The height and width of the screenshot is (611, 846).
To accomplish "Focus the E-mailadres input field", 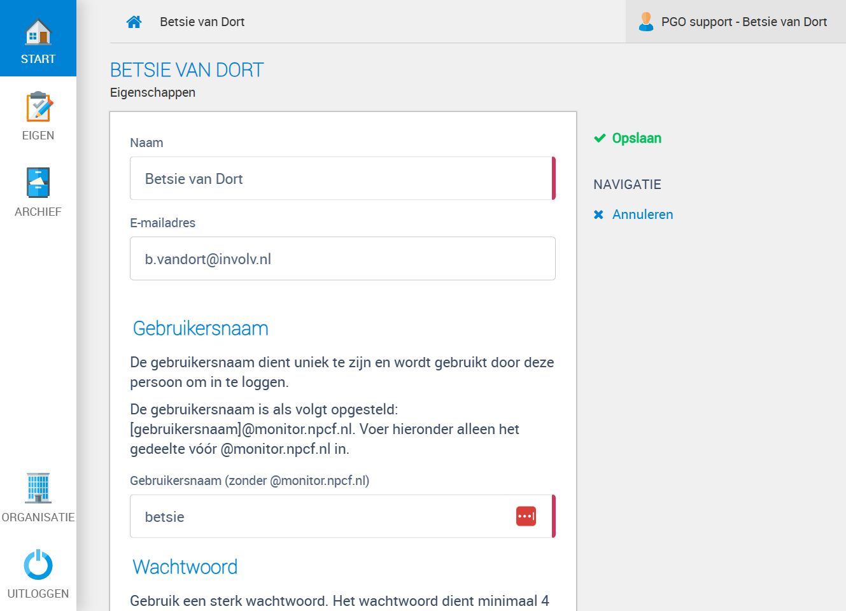I will [342, 258].
